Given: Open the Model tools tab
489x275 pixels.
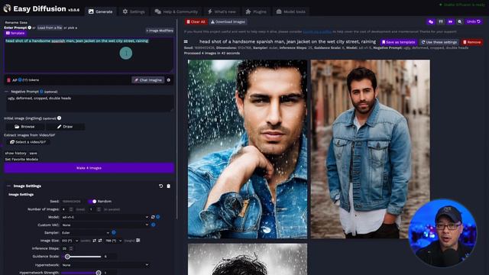Looking at the screenshot, I should pos(290,11).
